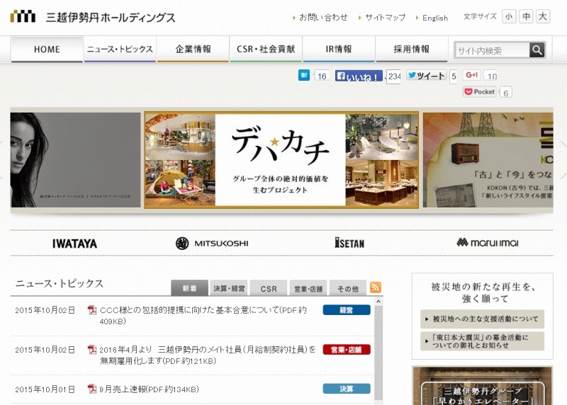Open PDF icon for メイト社員 news item

coord(92,349)
